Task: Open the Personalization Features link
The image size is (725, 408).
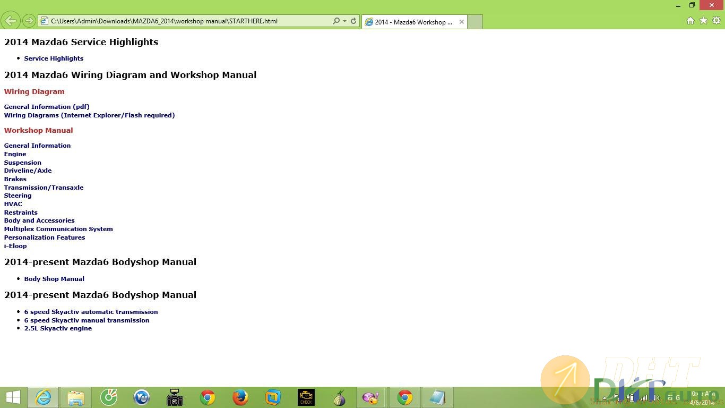Action: click(x=45, y=237)
